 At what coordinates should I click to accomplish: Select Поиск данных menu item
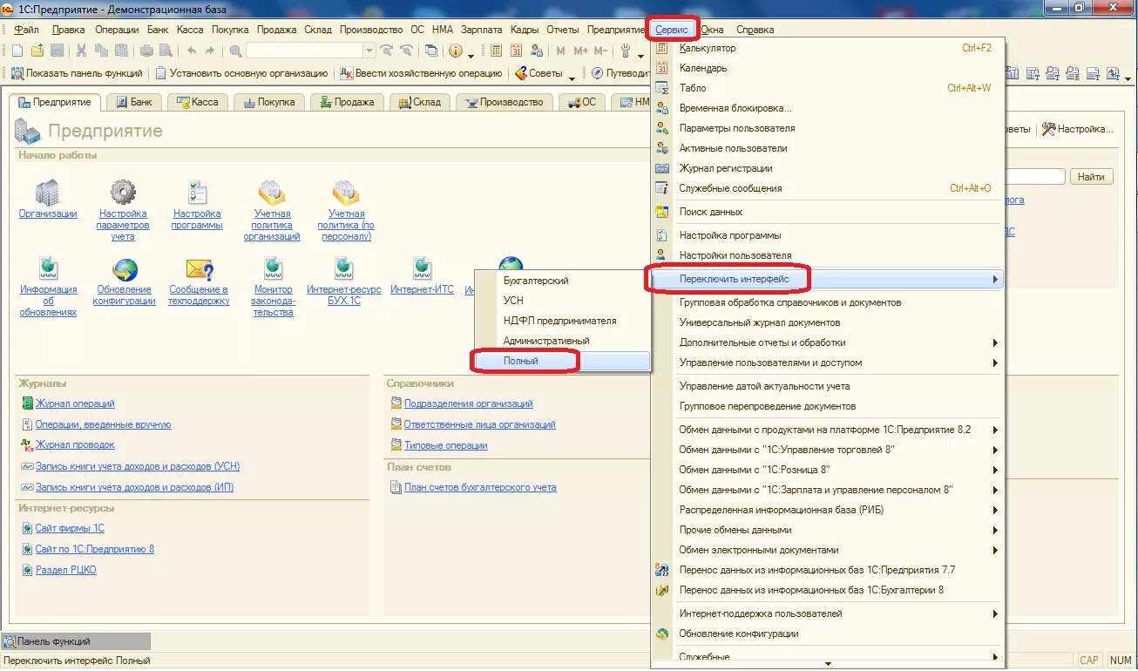point(828,212)
